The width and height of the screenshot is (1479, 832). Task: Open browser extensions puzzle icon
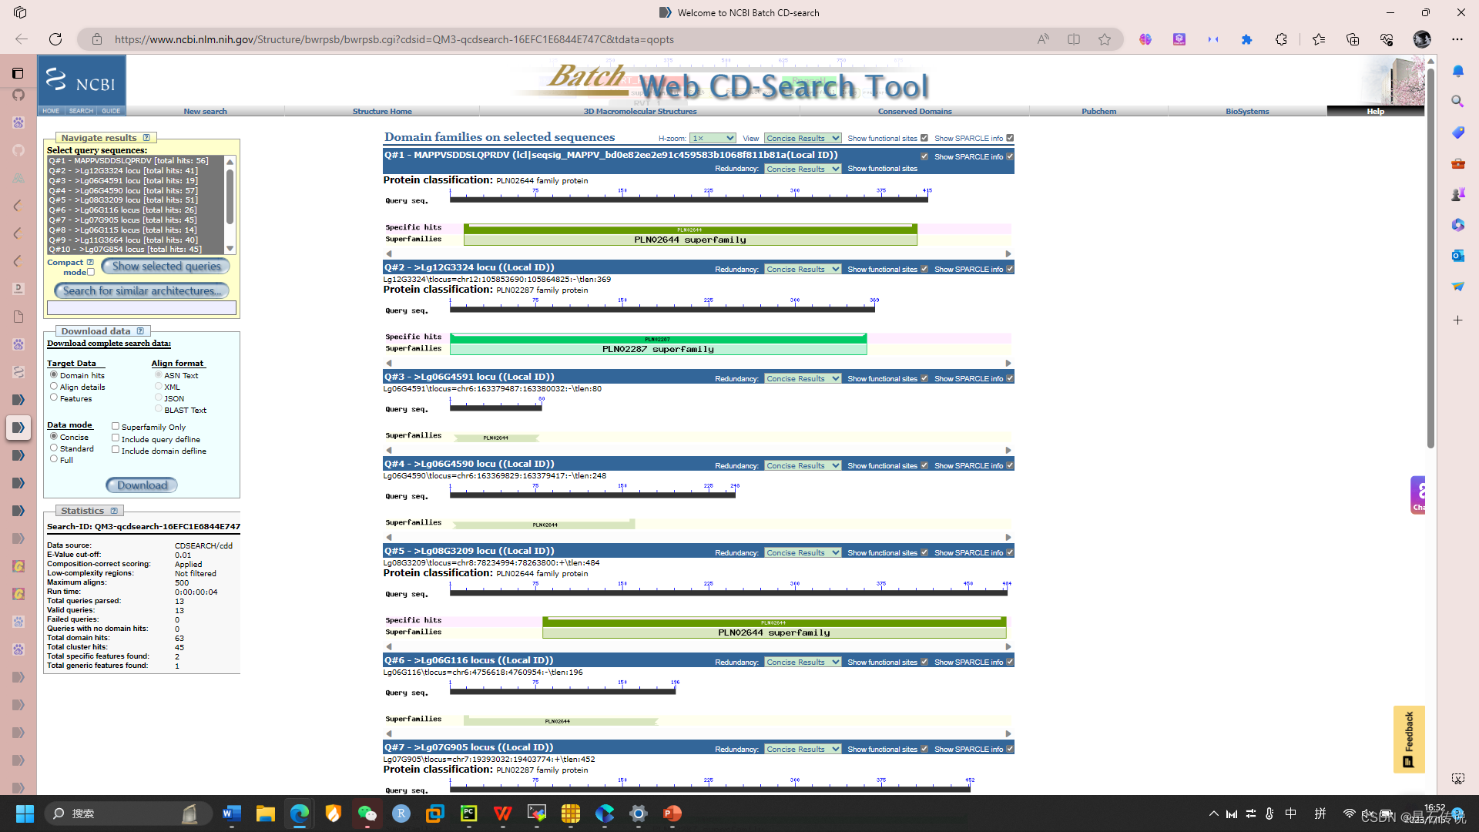tap(1281, 39)
